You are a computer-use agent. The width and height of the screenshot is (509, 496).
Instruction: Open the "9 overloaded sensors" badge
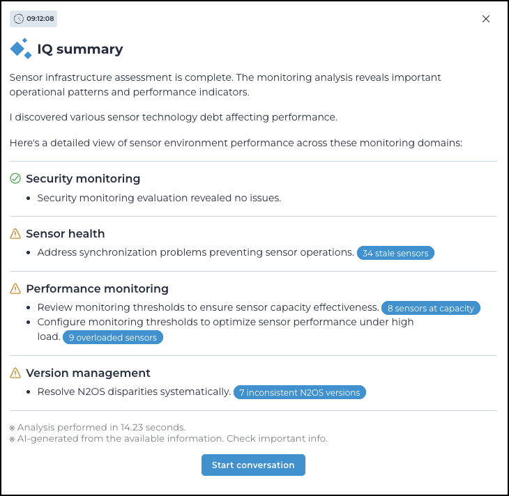pos(113,337)
